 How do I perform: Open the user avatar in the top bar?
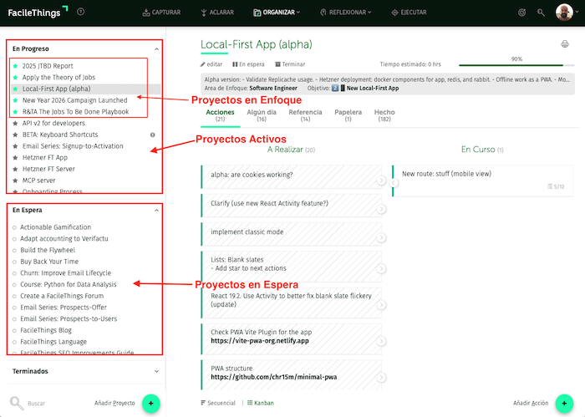[565, 13]
